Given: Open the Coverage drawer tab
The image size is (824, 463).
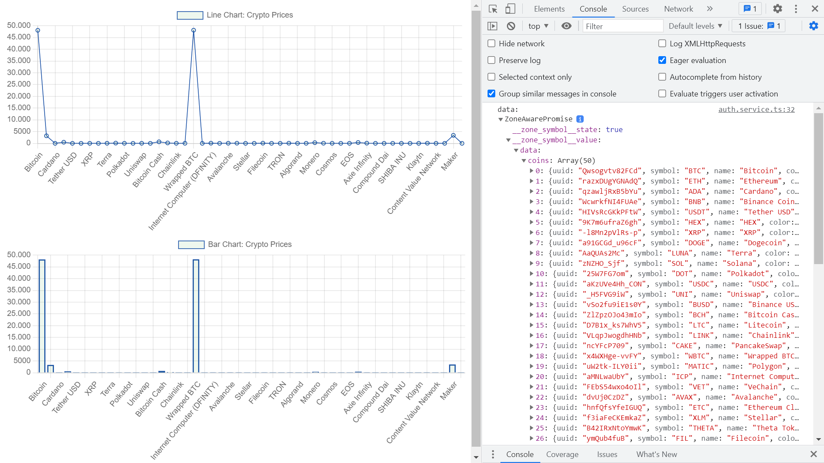Looking at the screenshot, I should point(562,454).
